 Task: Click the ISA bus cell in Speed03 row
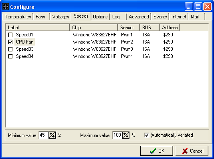click(146, 49)
